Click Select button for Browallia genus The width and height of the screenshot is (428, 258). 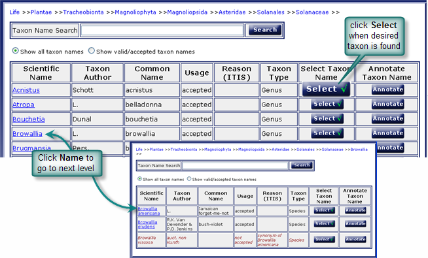pos(327,133)
